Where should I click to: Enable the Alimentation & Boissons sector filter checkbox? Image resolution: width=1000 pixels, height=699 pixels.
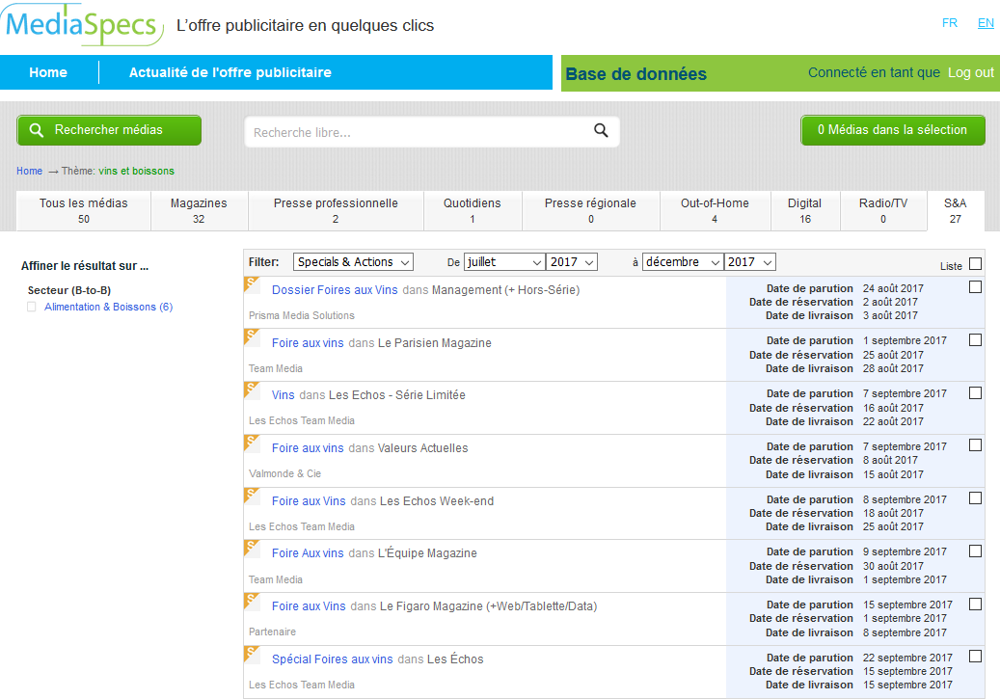[32, 308]
